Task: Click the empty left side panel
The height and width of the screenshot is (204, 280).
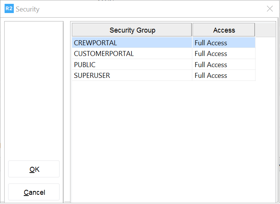Action: (34, 88)
